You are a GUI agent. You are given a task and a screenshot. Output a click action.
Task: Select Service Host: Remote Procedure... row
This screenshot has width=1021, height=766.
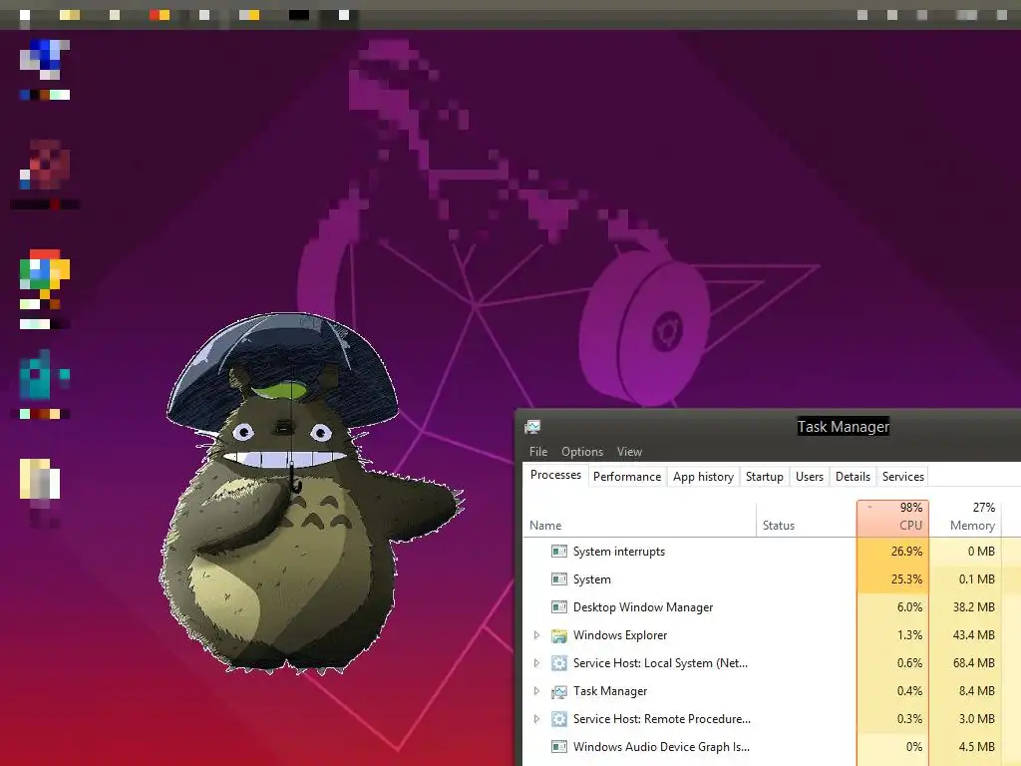pos(772,719)
